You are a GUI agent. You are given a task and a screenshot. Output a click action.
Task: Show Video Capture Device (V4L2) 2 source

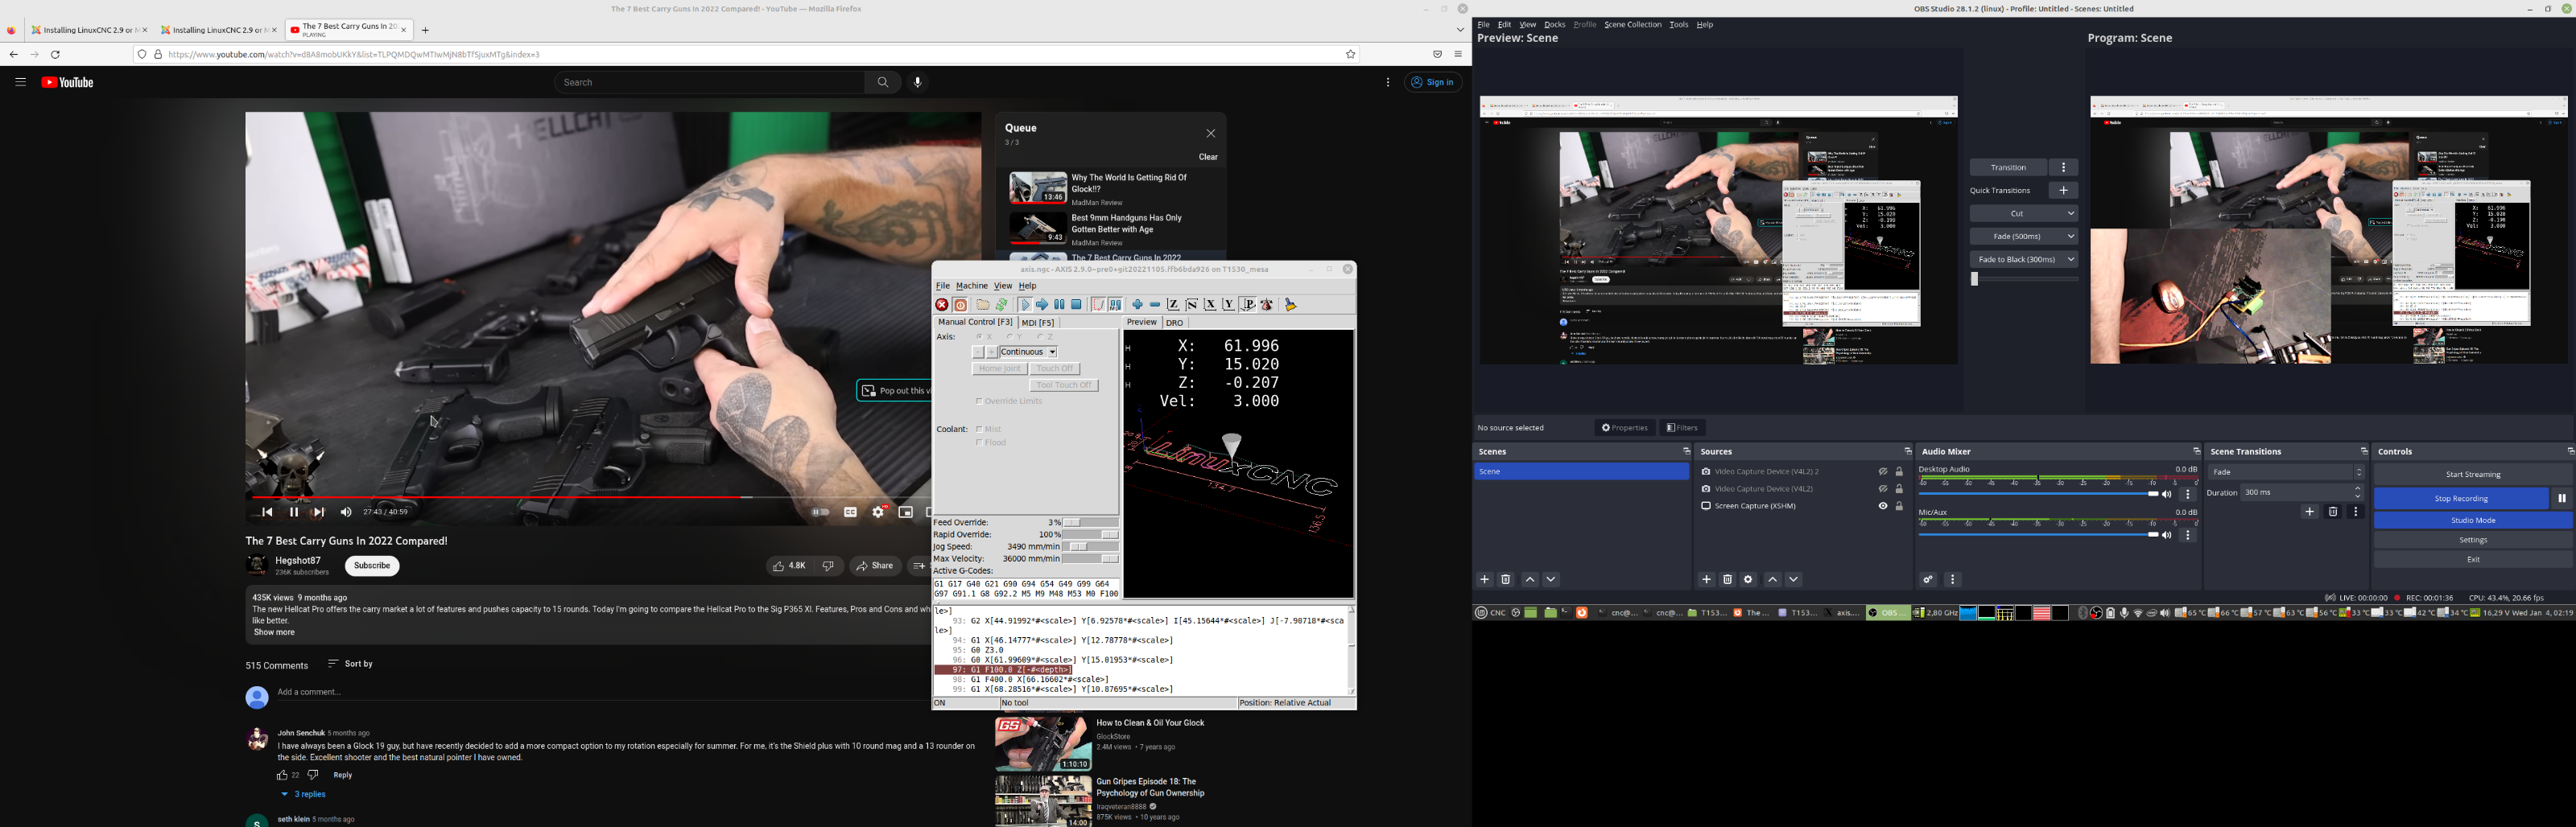point(1882,471)
